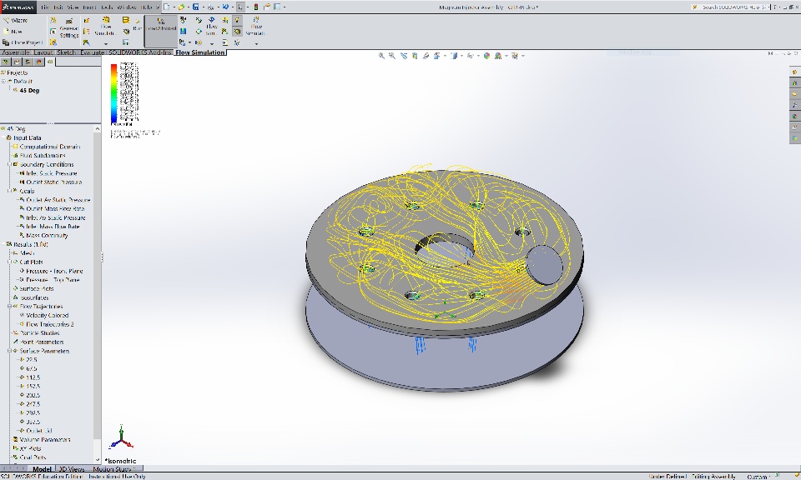The image size is (801, 480).
Task: Click the Rebuild traffic light icon
Action: tap(256, 7)
